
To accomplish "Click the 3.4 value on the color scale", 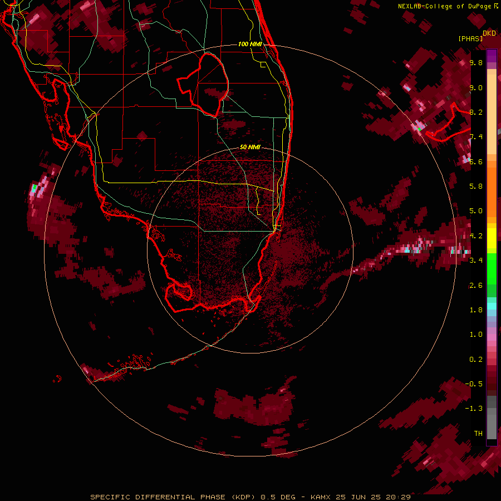I will (476, 261).
